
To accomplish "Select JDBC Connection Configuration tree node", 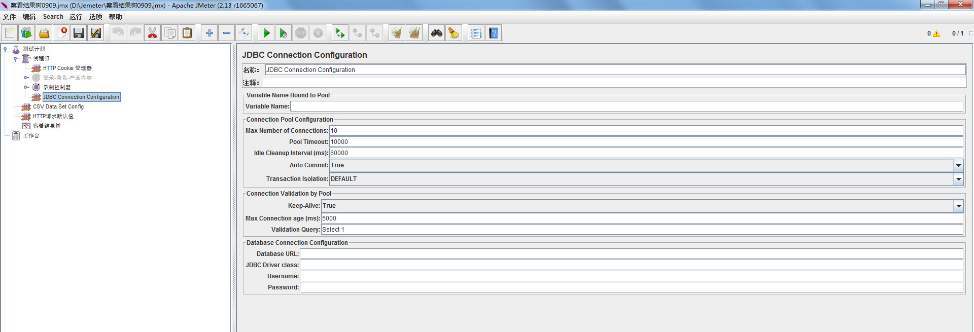I will (81, 97).
